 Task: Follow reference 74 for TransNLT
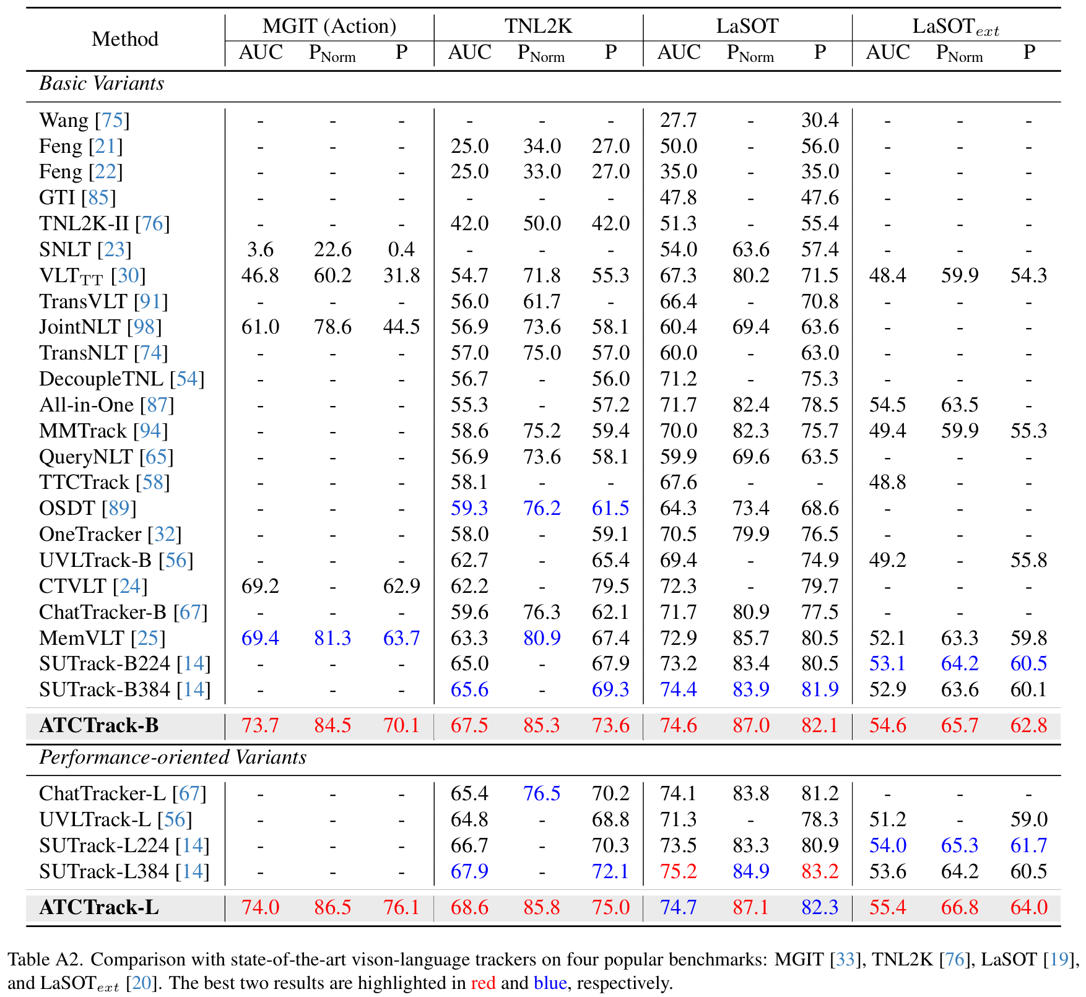pyautogui.click(x=151, y=353)
